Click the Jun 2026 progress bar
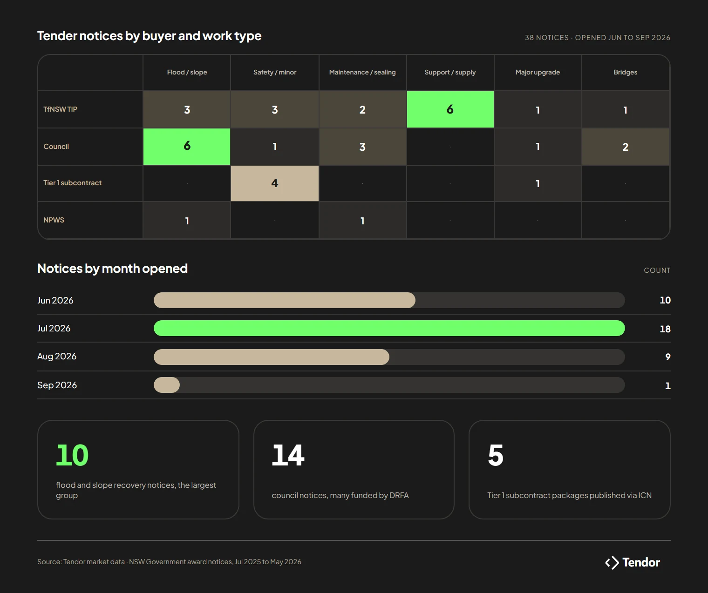Image resolution: width=708 pixels, height=593 pixels. [x=389, y=300]
